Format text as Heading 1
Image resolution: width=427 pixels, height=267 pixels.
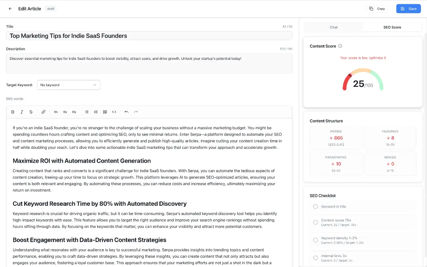click(56, 112)
